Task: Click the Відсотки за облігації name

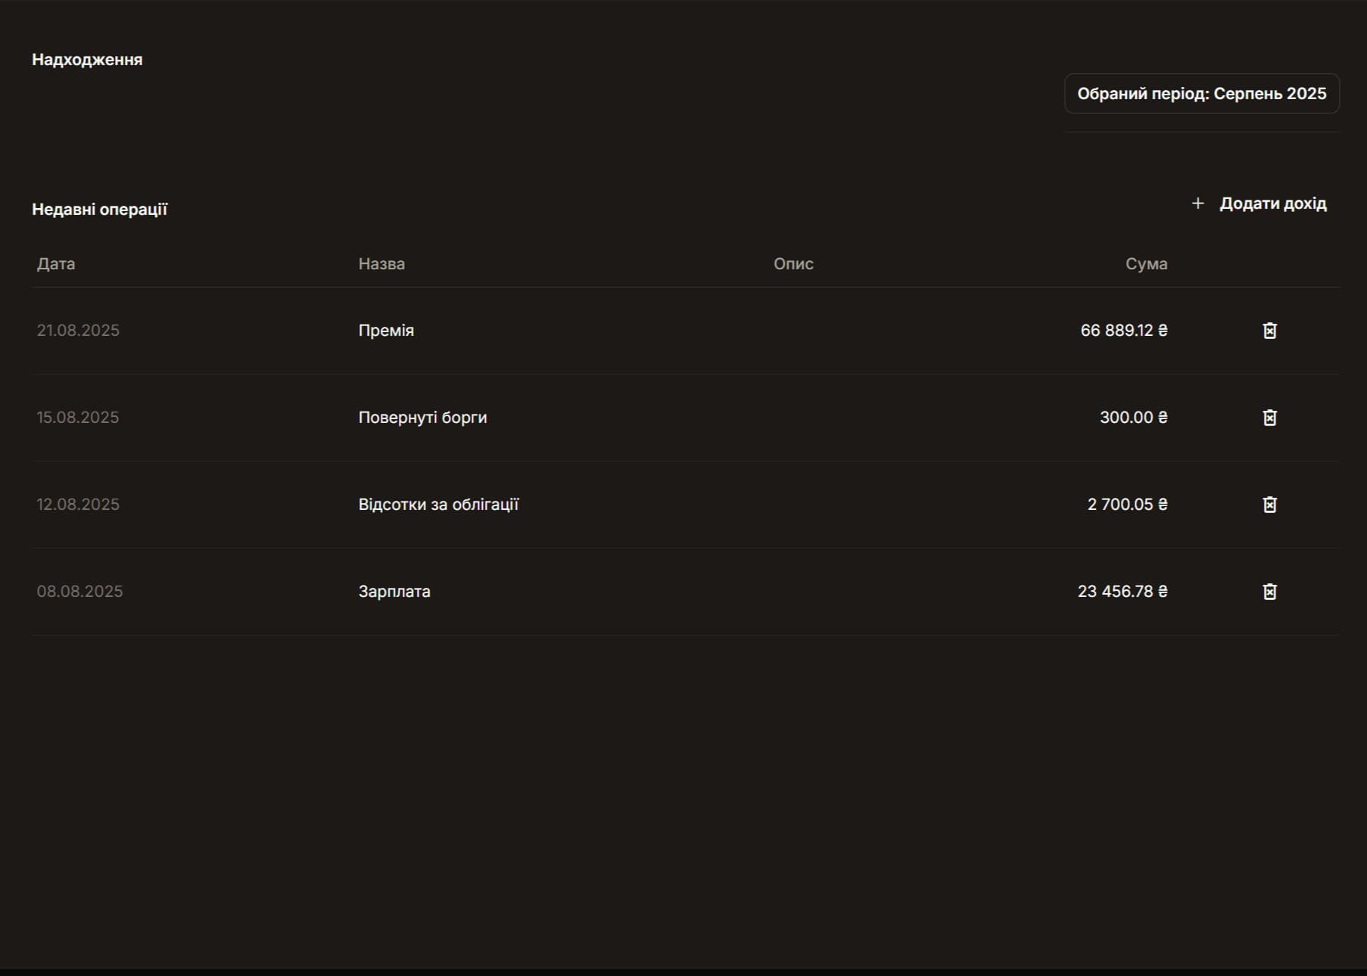Action: (438, 505)
